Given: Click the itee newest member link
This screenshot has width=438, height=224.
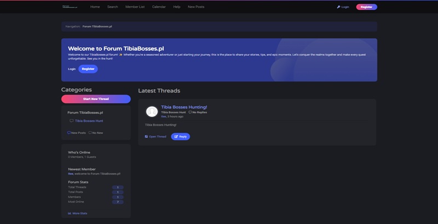Looking at the screenshot, I should point(71,174).
